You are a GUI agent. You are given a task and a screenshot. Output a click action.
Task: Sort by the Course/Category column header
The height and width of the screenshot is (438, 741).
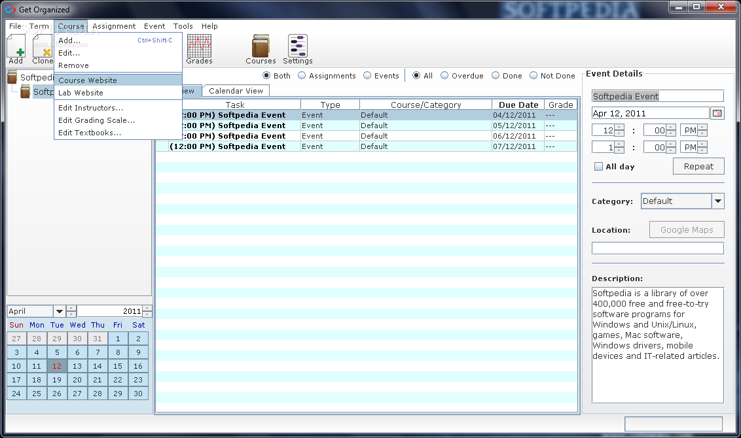(x=425, y=105)
